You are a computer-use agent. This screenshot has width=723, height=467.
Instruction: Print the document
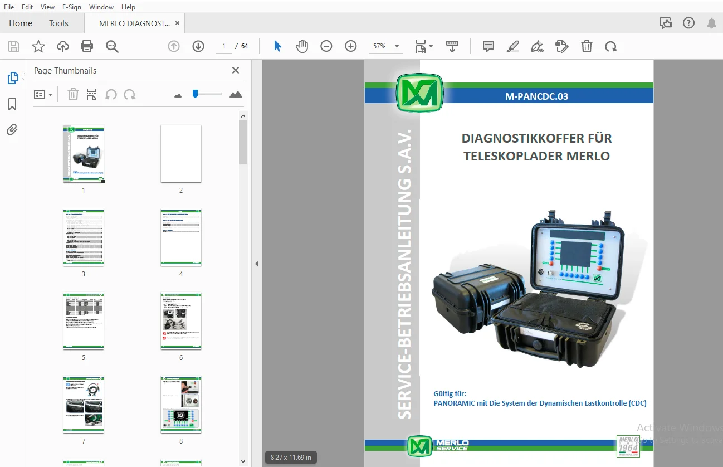pos(87,46)
